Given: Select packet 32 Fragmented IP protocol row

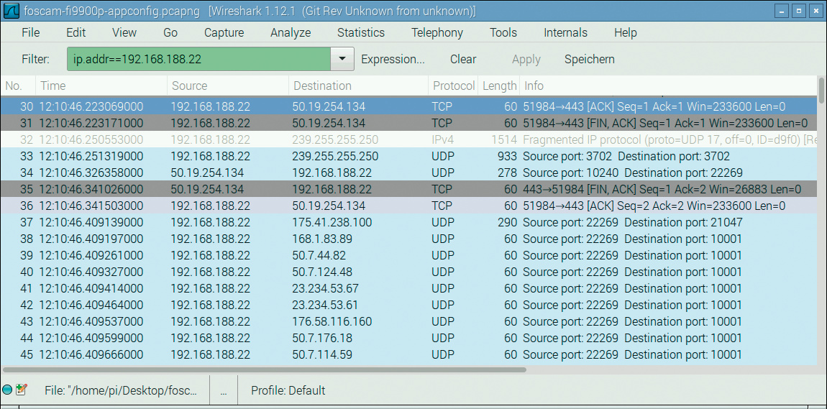Looking at the screenshot, I should (408, 139).
